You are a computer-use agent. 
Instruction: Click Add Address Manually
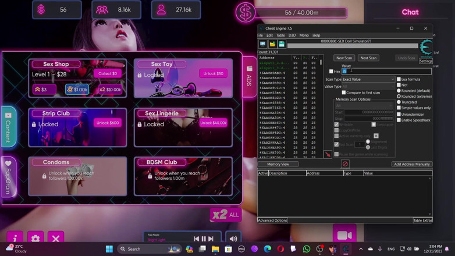[412, 164]
